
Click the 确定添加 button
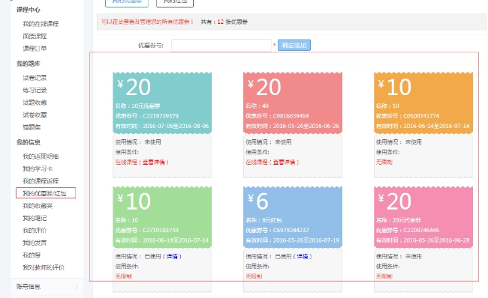pos(294,45)
